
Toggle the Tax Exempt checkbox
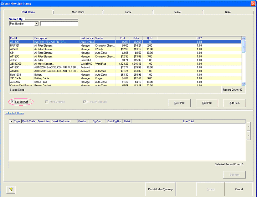point(12,102)
